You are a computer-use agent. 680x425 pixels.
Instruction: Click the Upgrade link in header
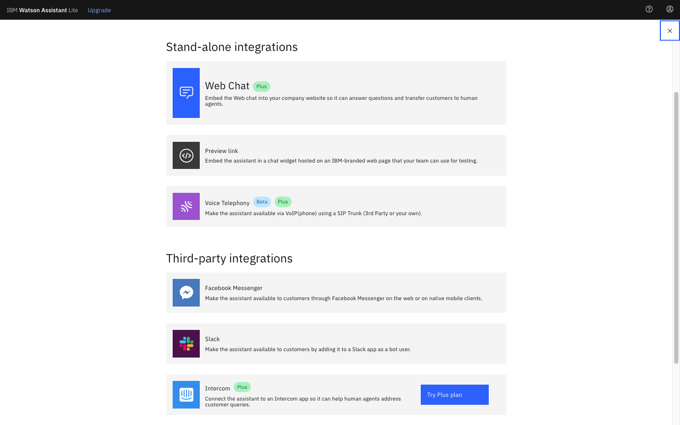99,10
